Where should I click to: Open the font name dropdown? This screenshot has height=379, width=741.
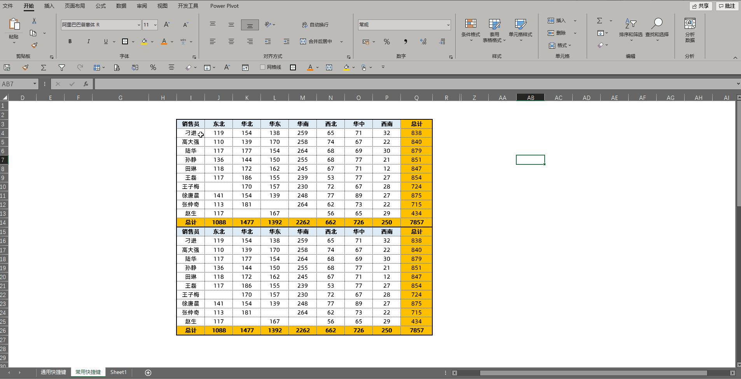(x=139, y=25)
